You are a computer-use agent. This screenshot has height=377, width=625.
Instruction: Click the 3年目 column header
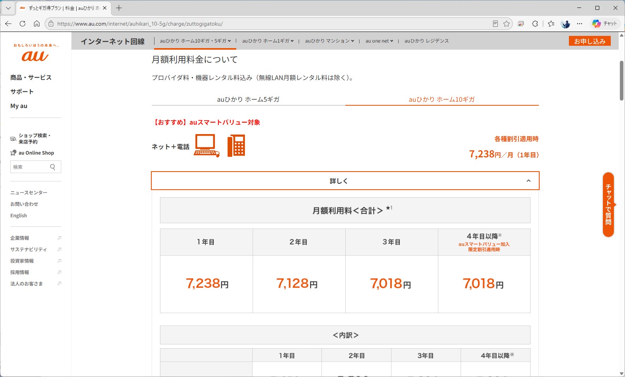[x=392, y=242]
